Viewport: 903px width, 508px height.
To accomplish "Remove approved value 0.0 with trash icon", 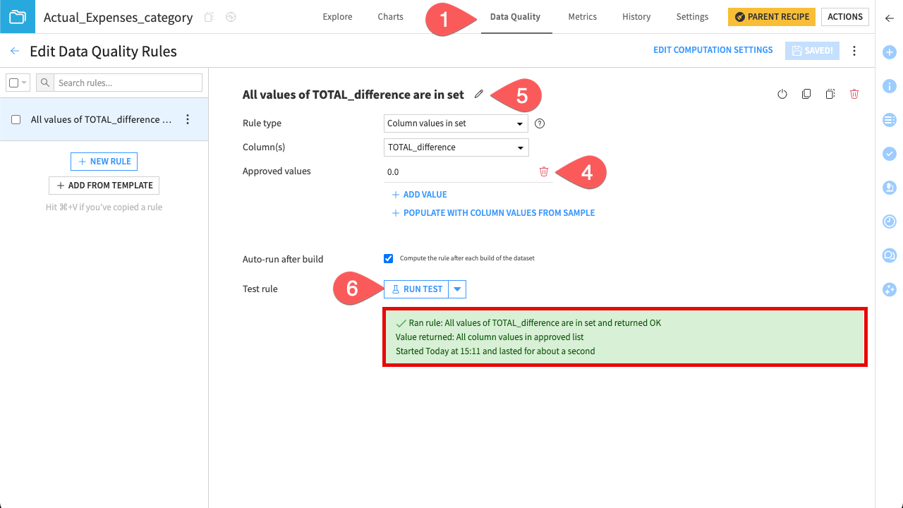I will [x=543, y=171].
